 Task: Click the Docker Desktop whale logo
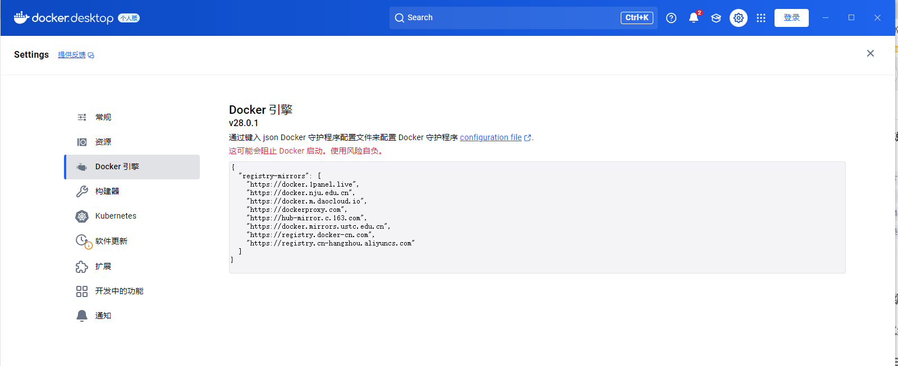pos(21,17)
